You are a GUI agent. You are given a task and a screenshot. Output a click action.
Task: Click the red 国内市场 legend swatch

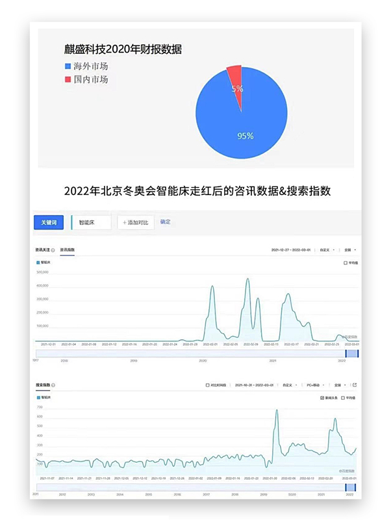click(68, 79)
